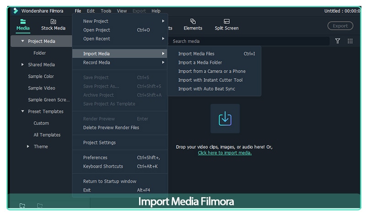
Task: Add a new folder icon at bottom
Action: [x=22, y=205]
